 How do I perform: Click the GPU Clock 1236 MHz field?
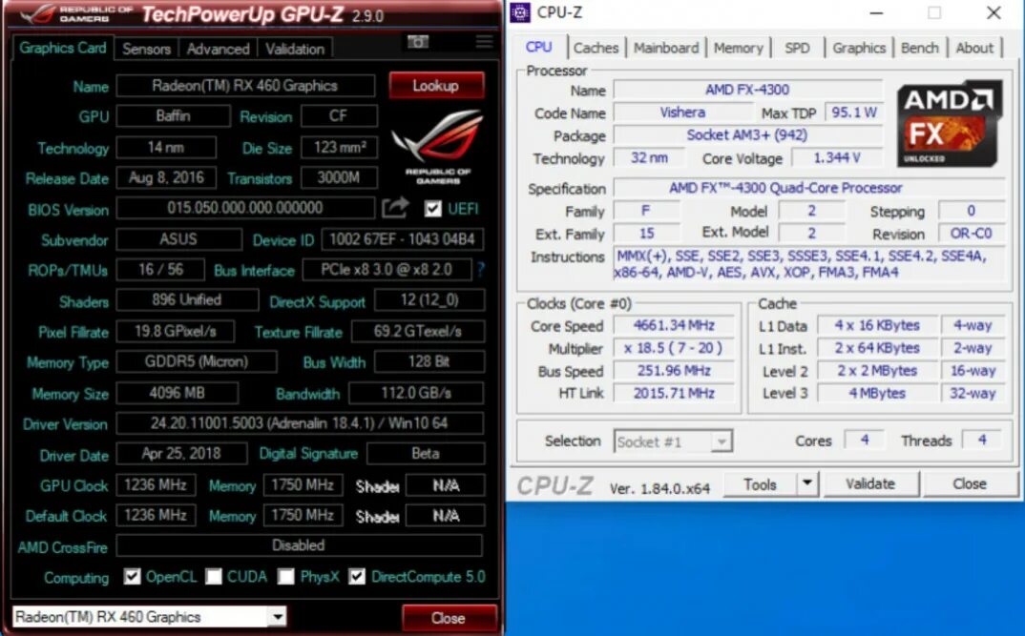point(156,484)
